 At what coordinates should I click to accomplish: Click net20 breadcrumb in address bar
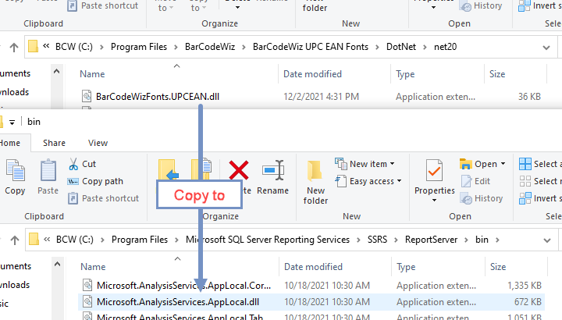point(445,47)
